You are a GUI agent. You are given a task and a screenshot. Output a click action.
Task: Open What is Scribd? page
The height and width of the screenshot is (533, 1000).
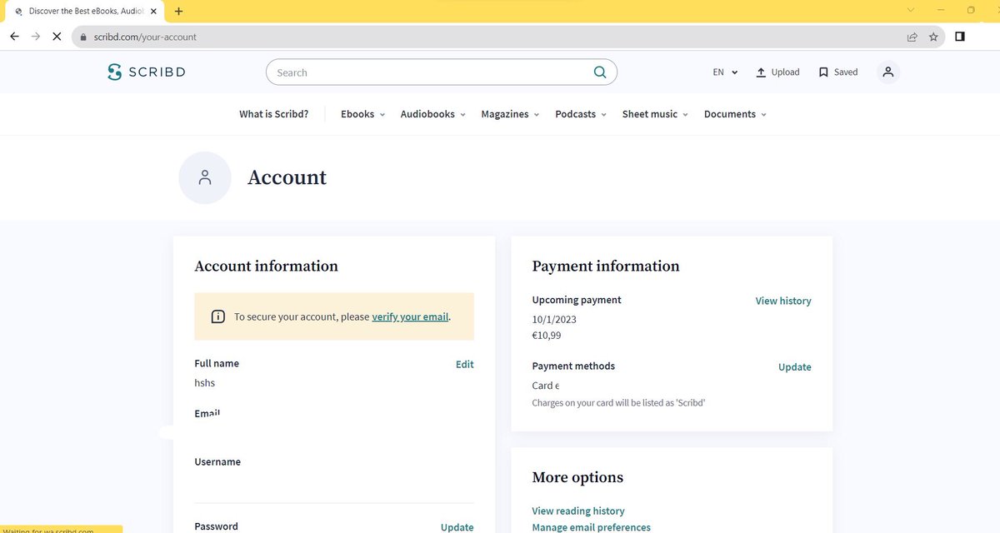pyautogui.click(x=273, y=114)
